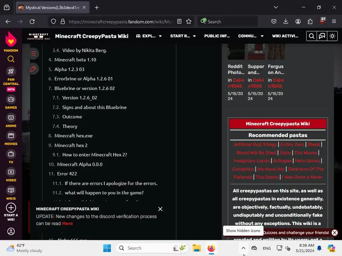This screenshot has width=342, height=256.
Task: Open the Firefox account icon
Action: click(298, 22)
